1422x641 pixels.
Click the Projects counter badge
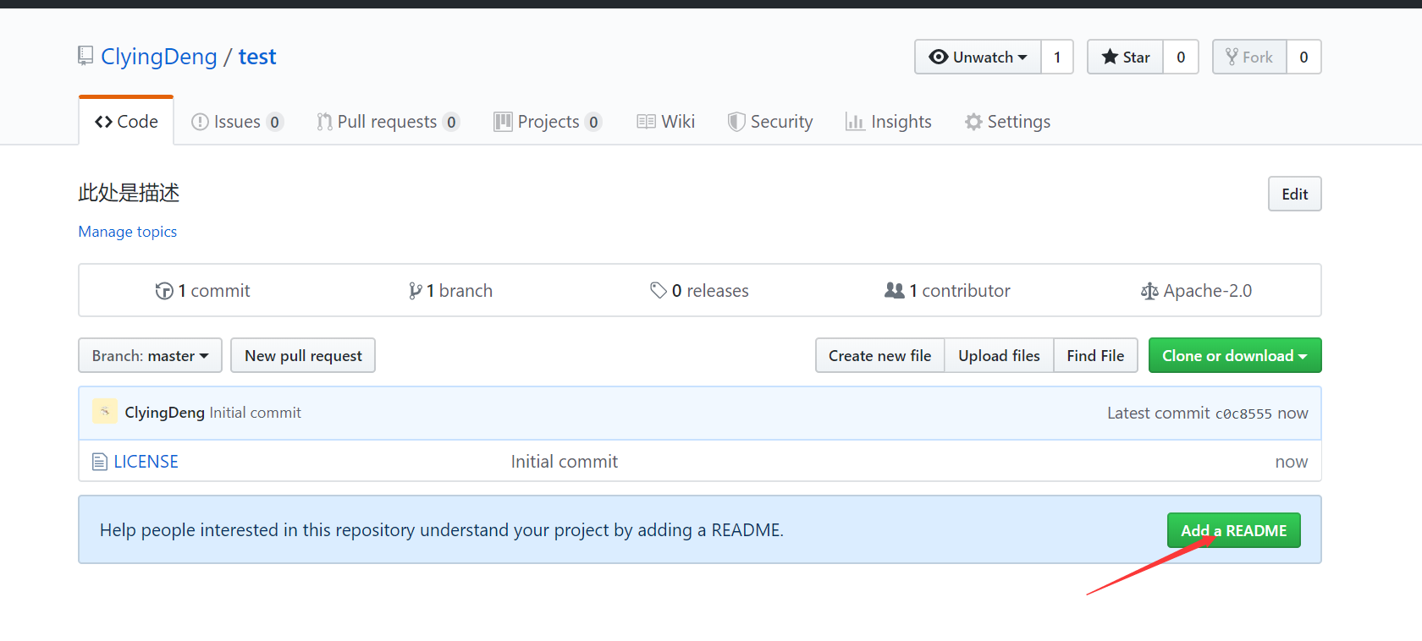point(593,122)
